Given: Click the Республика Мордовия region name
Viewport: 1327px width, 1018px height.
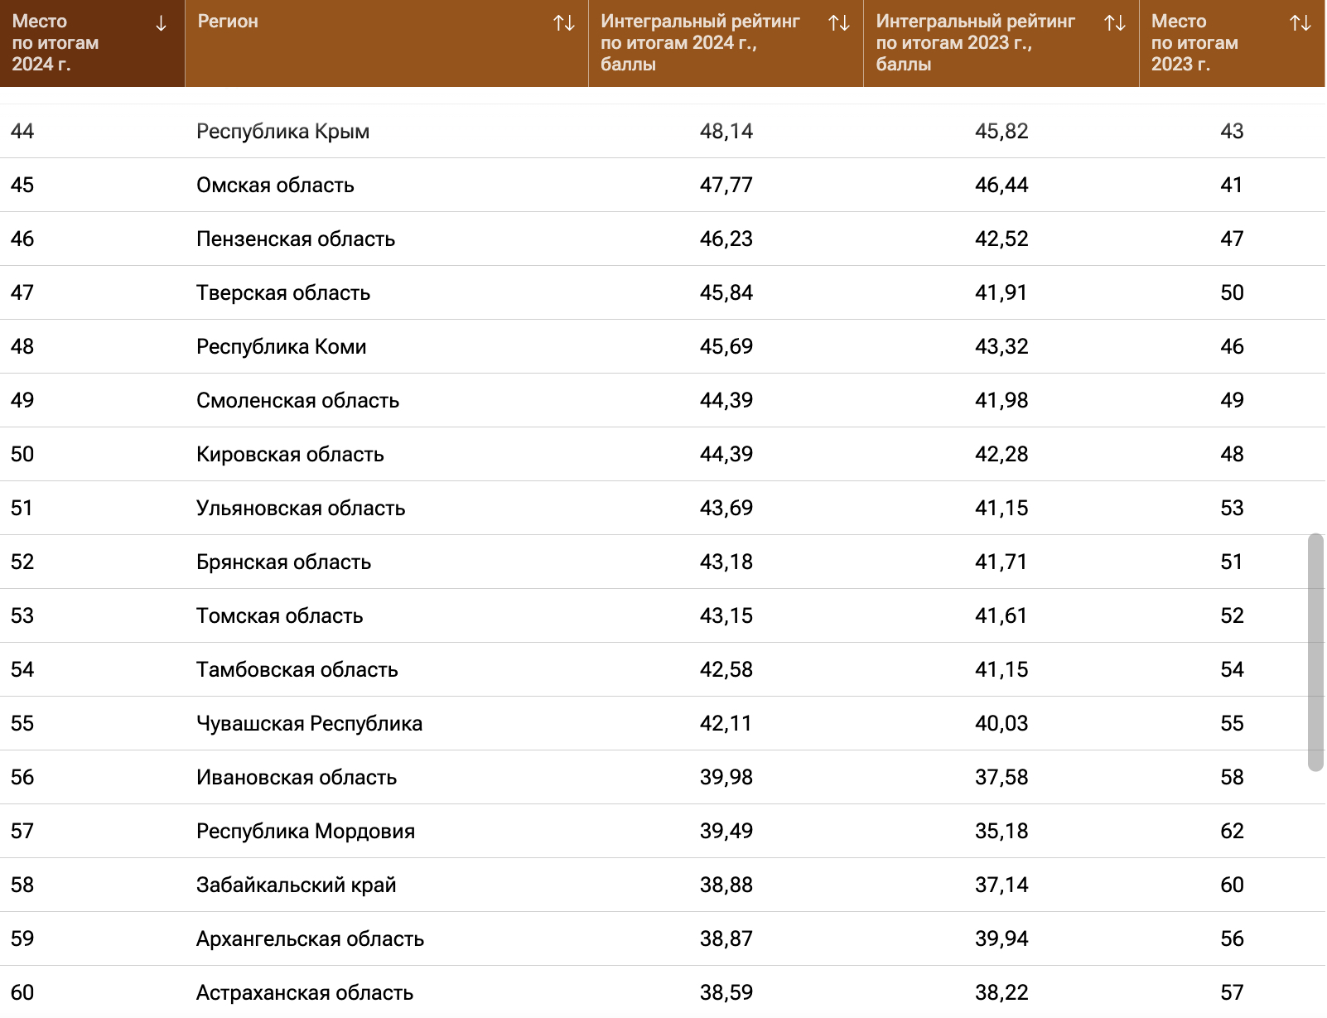Looking at the screenshot, I should pyautogui.click(x=306, y=832).
